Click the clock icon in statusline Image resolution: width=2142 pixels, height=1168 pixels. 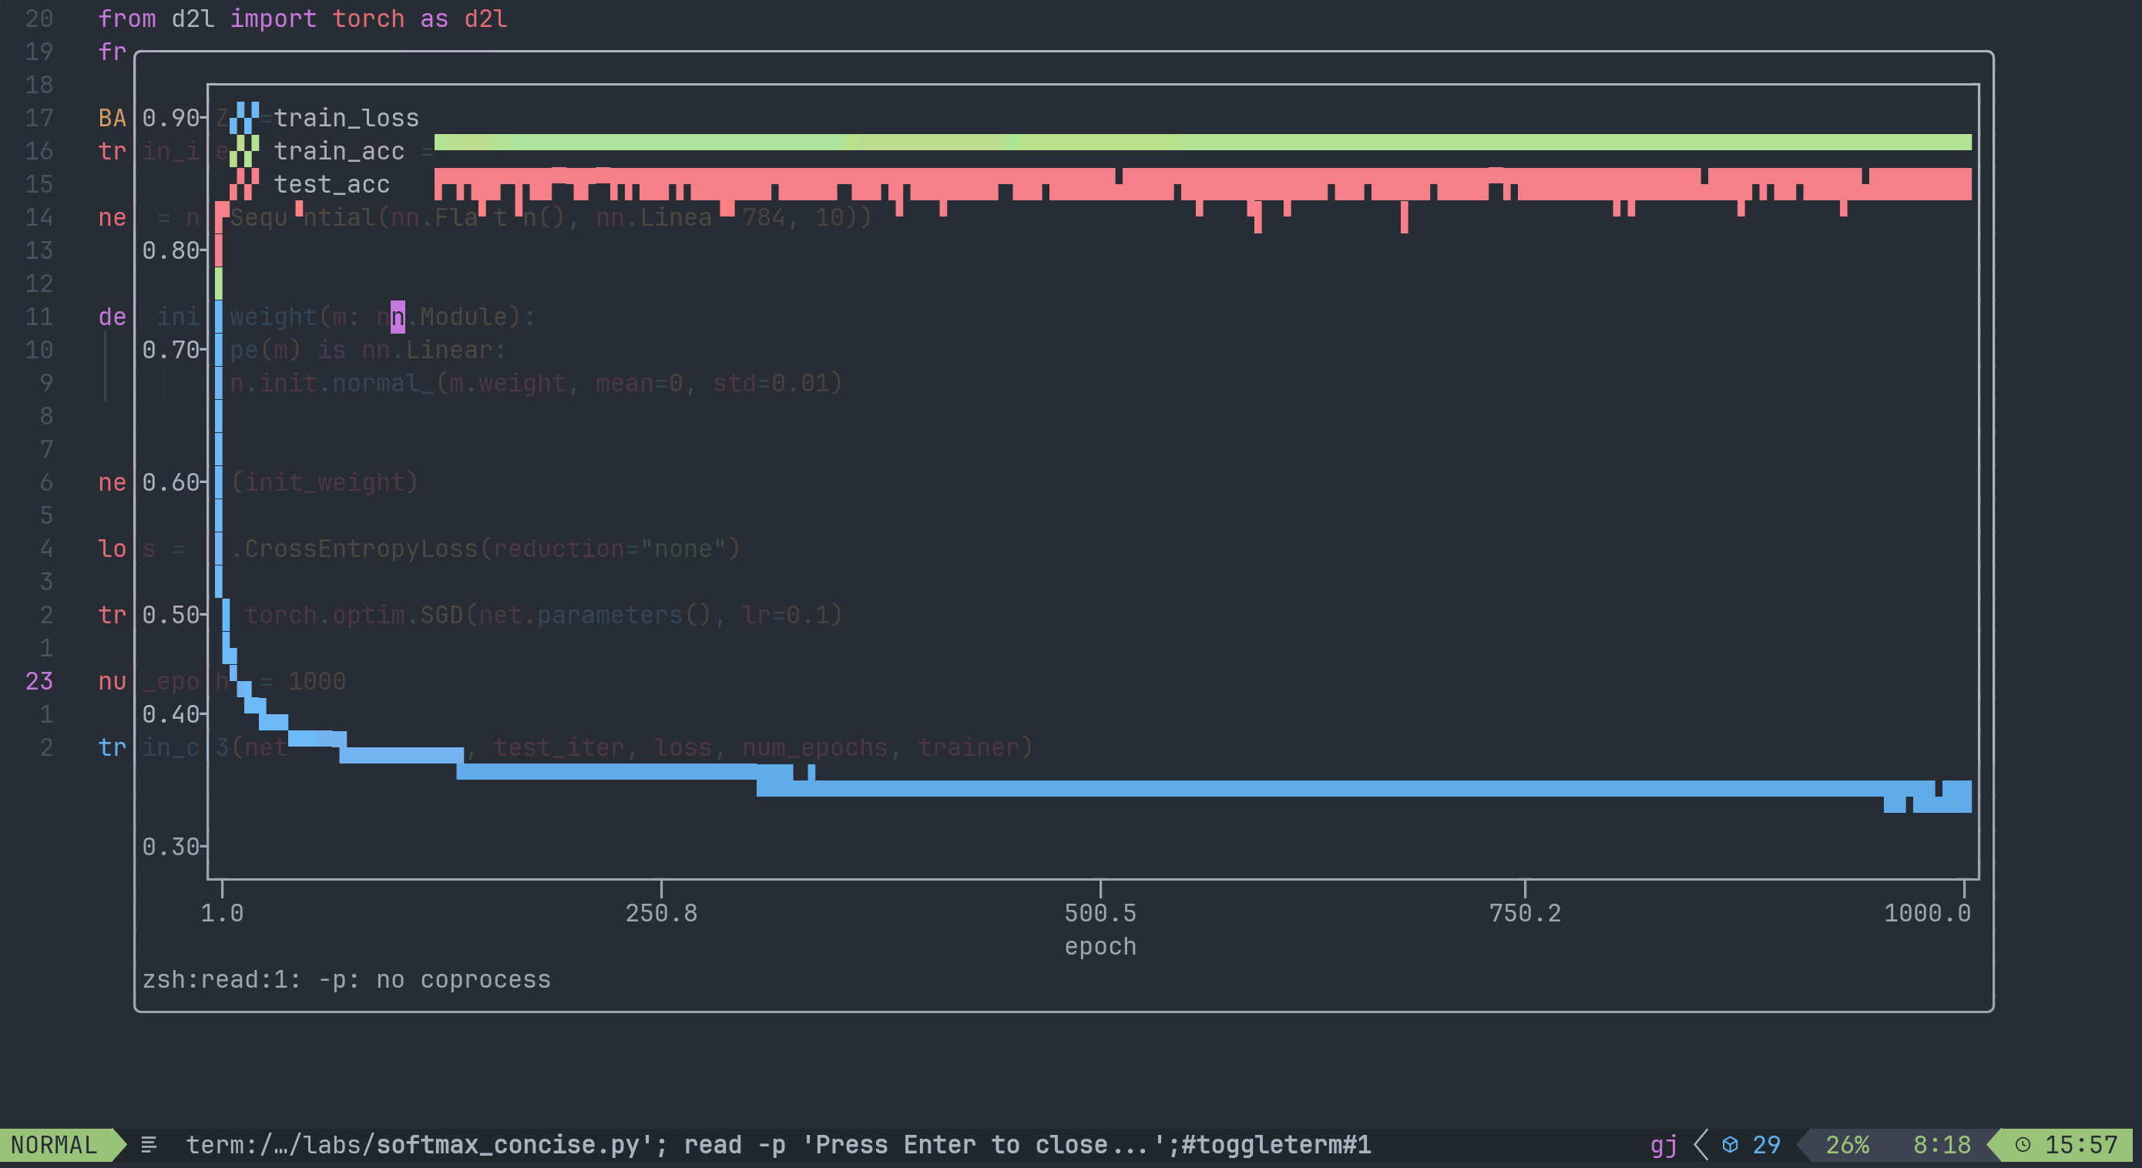pos(2023,1145)
